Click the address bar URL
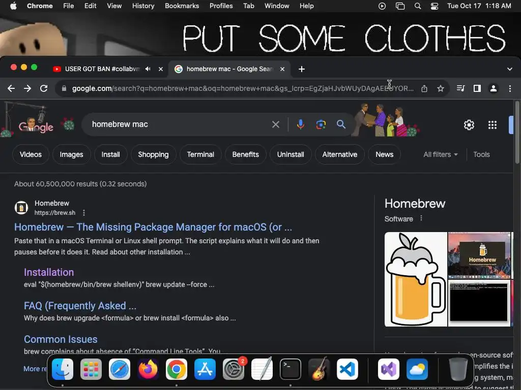The height and width of the screenshot is (390, 521). click(243, 88)
